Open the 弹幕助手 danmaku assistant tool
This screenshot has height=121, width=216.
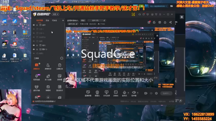pyautogui.click(x=36, y=66)
